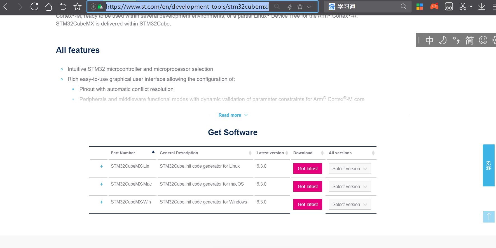This screenshot has width=496, height=248.
Task: Expand the STM32CubeMX-Lin row with plus sign
Action: 102,166
